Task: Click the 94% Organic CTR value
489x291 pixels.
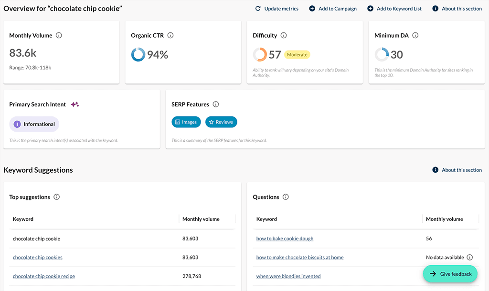Action: pyautogui.click(x=158, y=55)
